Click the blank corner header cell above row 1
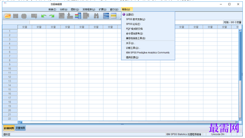Image resolution: width=245 pixels, height=138 pixels. point(10,27)
